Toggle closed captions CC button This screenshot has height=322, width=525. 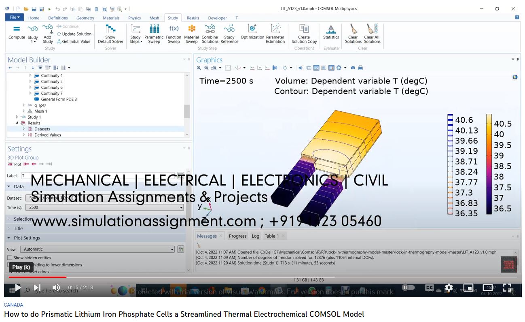pyautogui.click(x=429, y=288)
